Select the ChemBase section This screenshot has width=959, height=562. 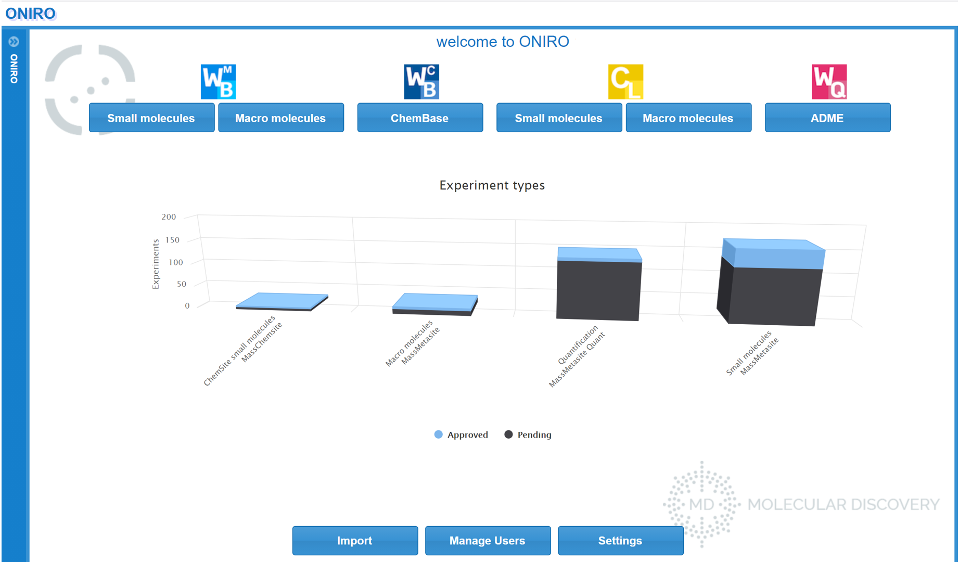click(419, 118)
